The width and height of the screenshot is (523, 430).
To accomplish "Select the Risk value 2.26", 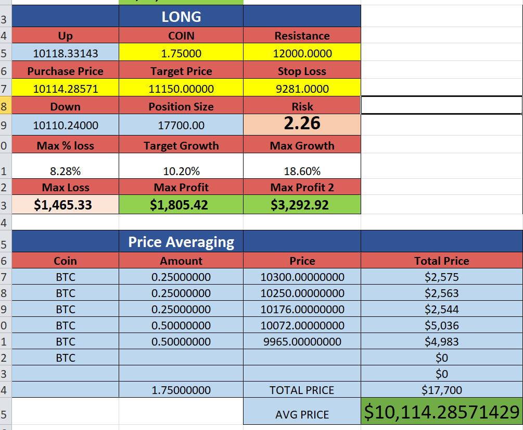I will 302,125.
